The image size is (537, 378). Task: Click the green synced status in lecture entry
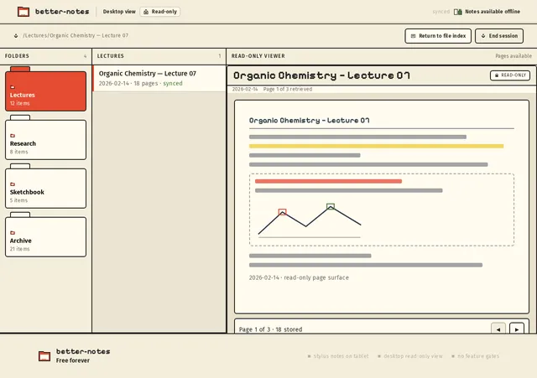click(173, 84)
